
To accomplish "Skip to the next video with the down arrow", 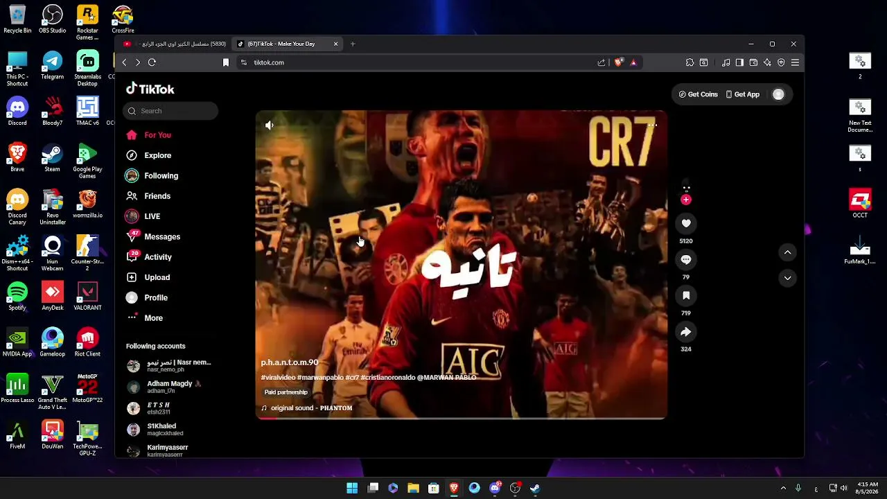I will (787, 278).
